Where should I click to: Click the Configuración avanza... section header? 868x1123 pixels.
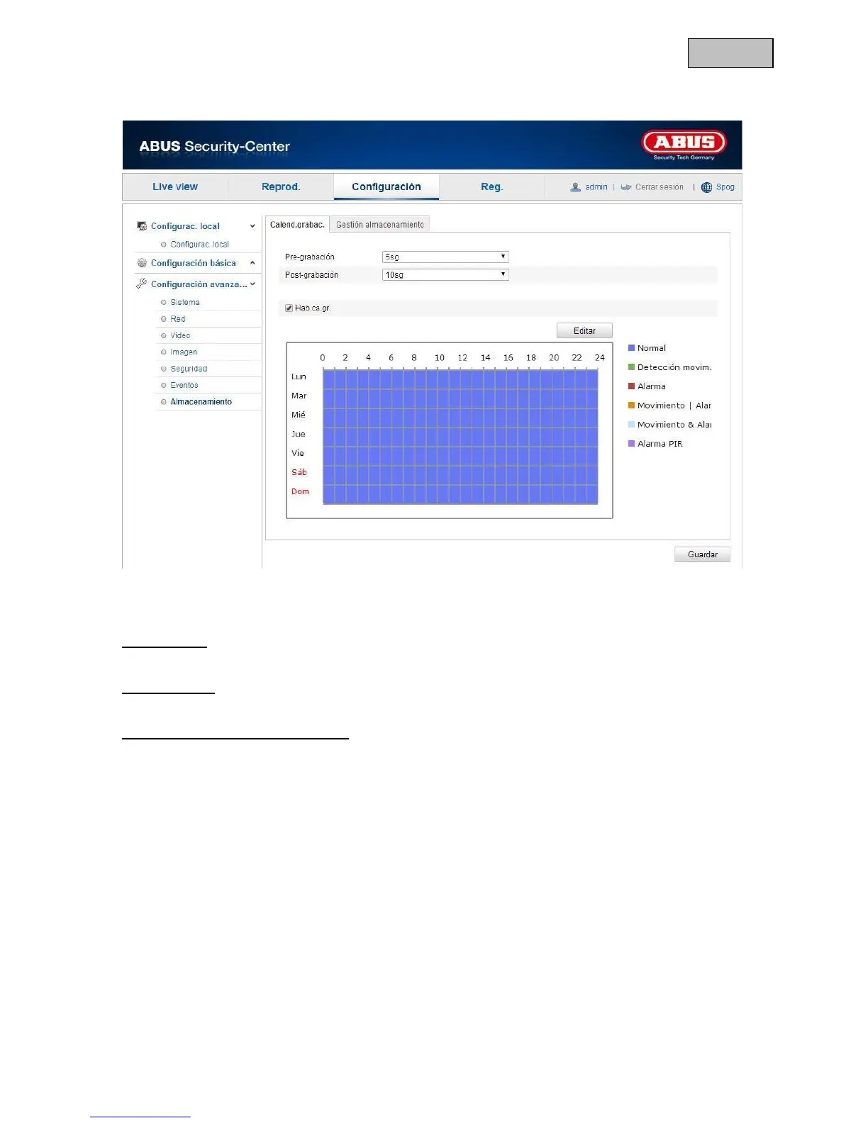pos(197,284)
